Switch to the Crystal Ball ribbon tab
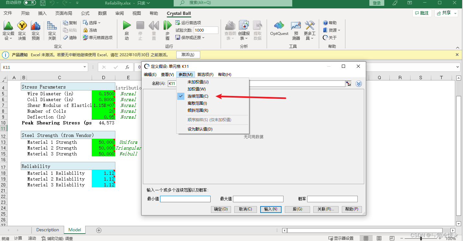The image size is (463, 241). [x=179, y=13]
